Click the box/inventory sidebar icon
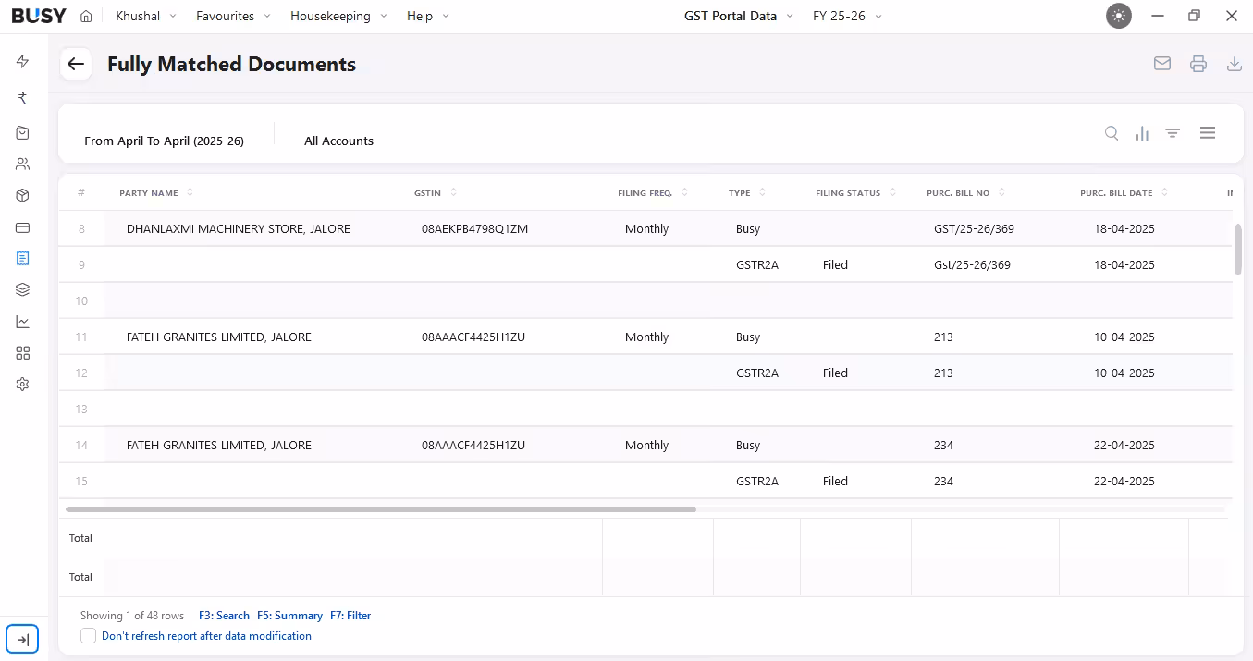 pyautogui.click(x=23, y=196)
